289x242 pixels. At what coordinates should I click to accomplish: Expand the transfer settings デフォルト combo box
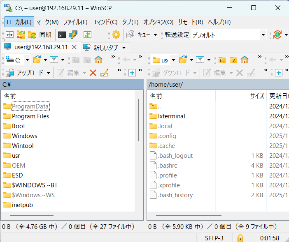point(263,35)
